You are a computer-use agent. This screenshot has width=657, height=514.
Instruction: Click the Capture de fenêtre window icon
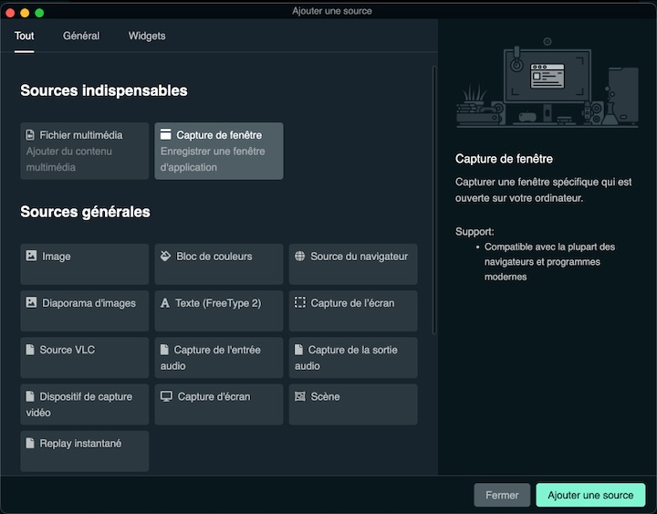(166, 135)
